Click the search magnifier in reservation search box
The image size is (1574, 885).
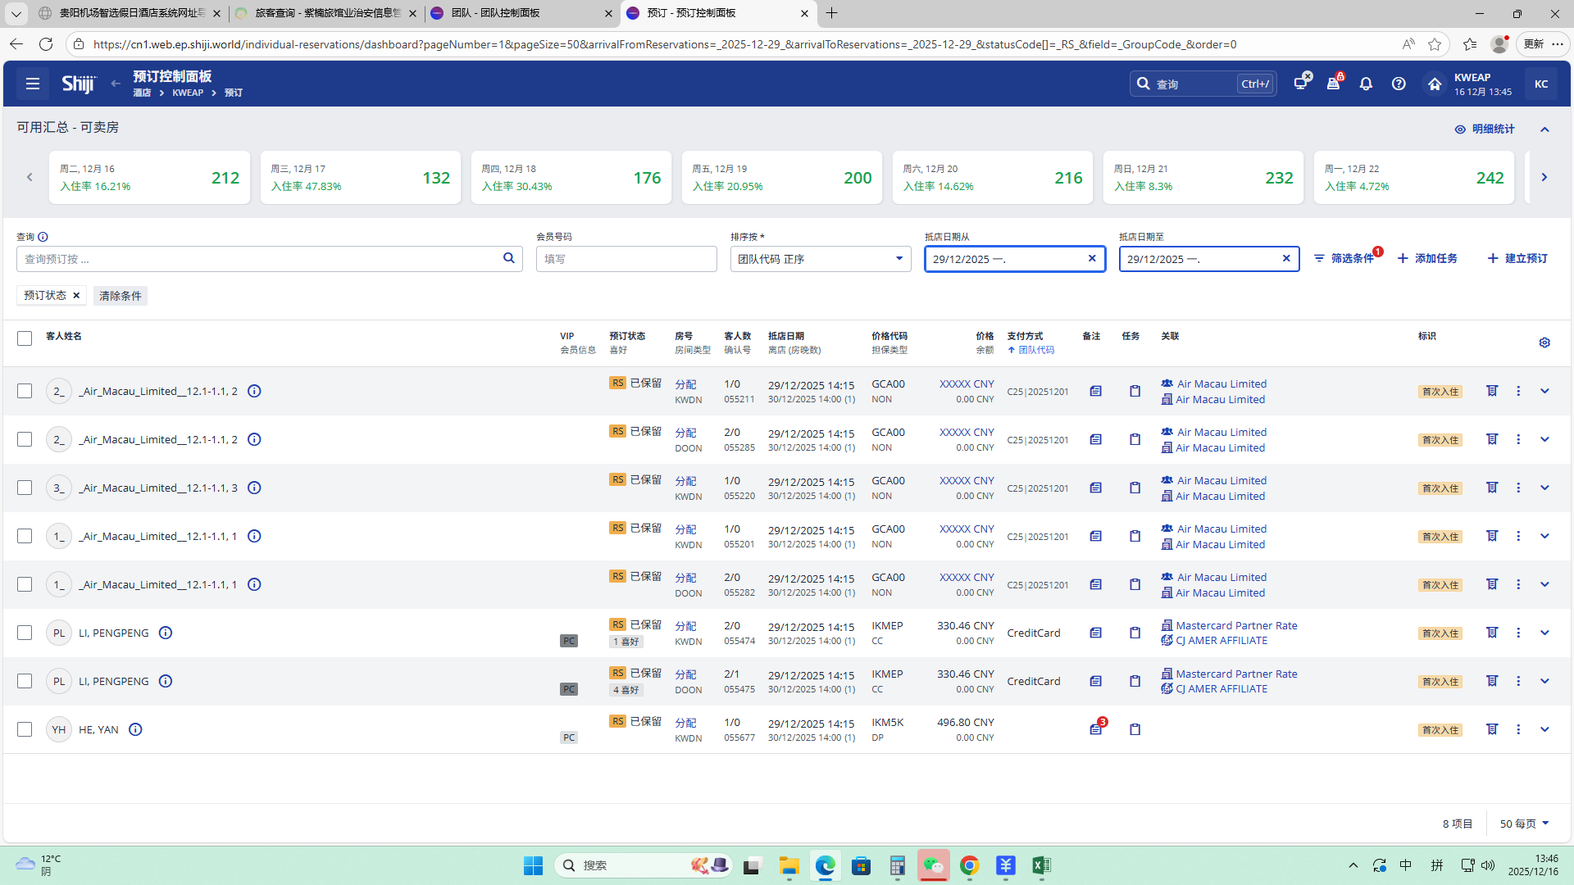pos(508,258)
